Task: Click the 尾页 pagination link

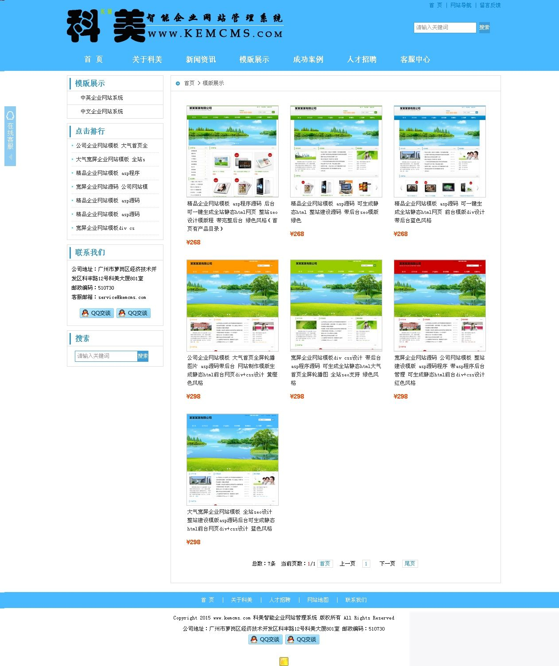Action: click(409, 563)
